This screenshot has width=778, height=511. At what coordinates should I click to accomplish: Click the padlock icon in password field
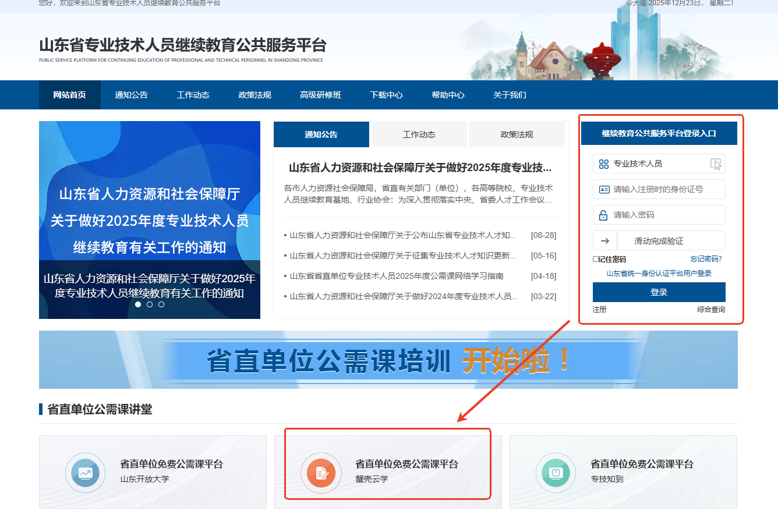604,215
